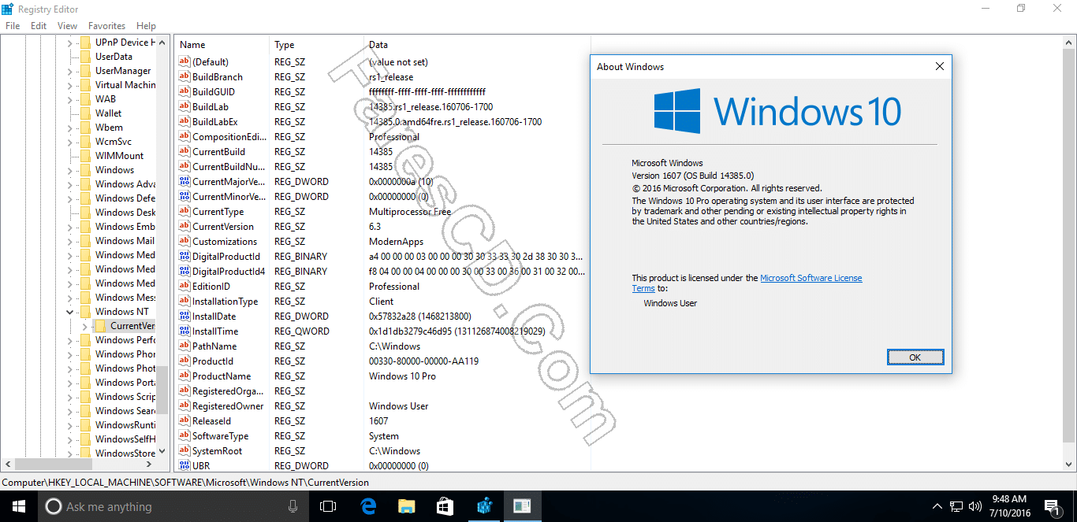Close the About Windows dialog

(939, 67)
